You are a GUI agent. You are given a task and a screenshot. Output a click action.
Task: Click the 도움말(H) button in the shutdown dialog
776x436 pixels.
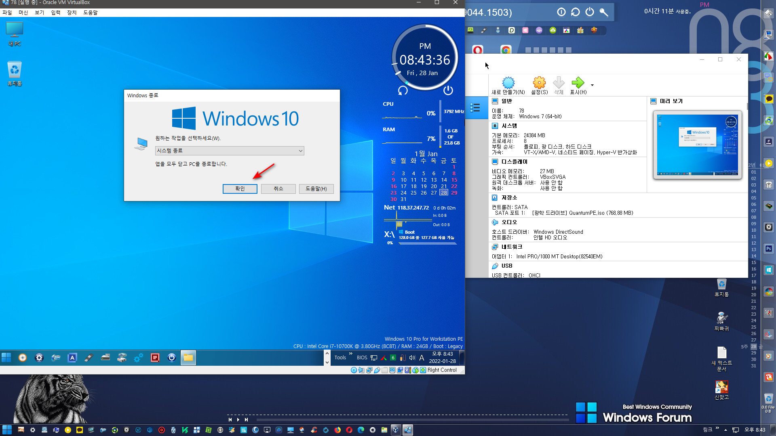click(x=316, y=189)
